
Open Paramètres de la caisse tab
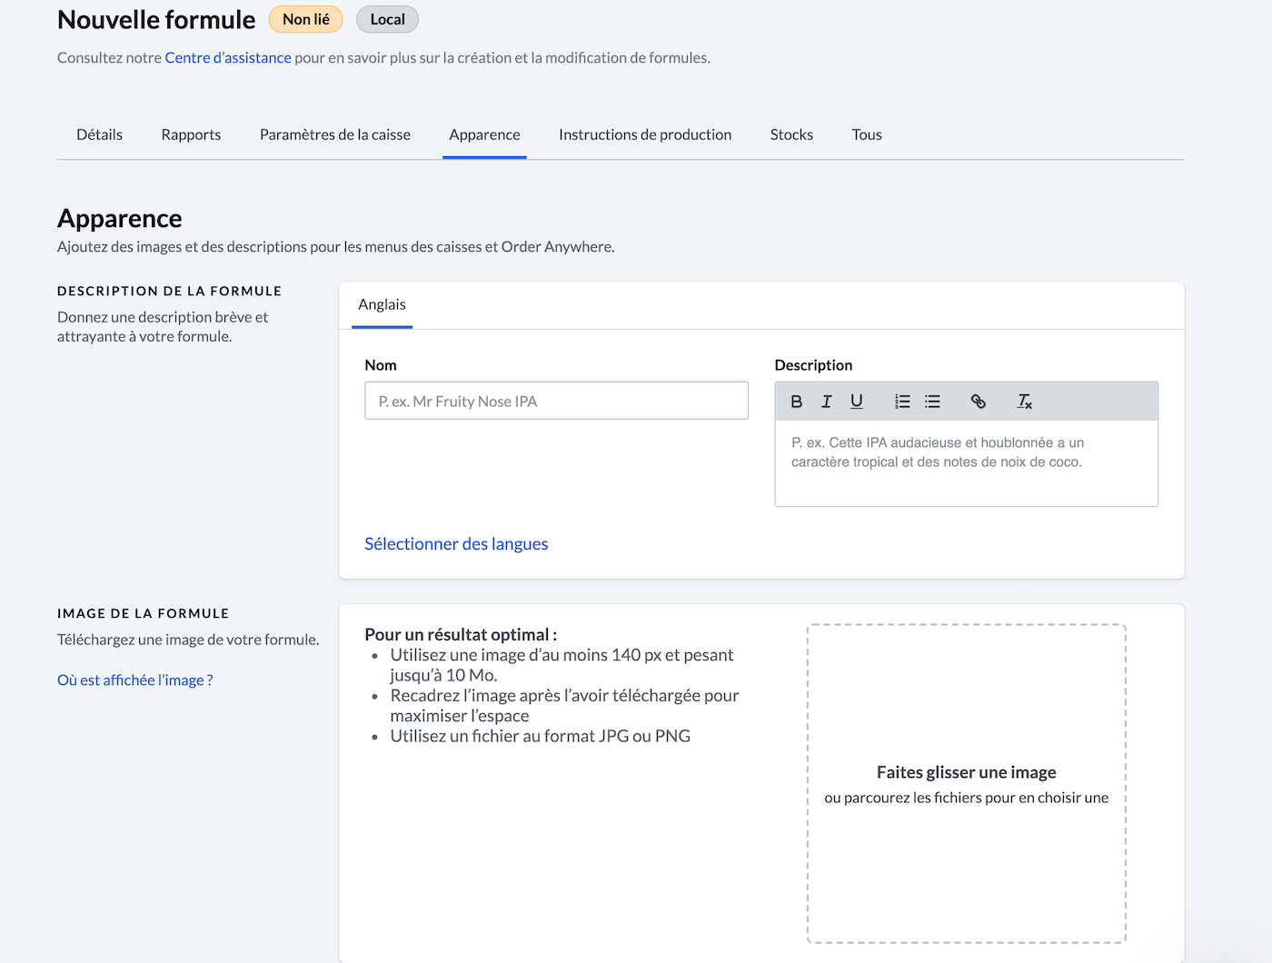point(335,134)
